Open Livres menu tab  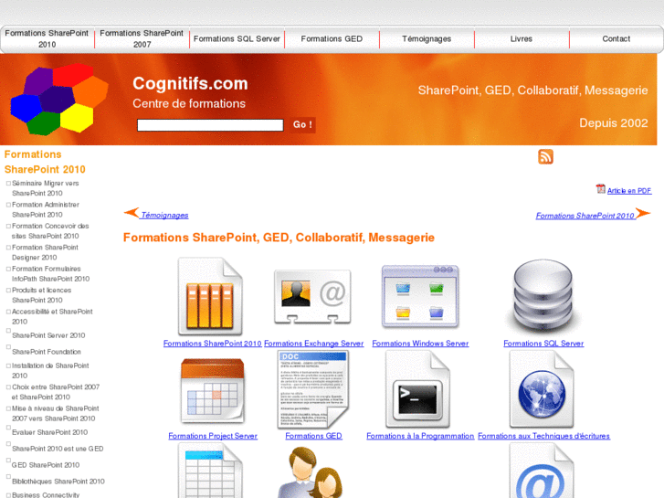[x=522, y=38]
